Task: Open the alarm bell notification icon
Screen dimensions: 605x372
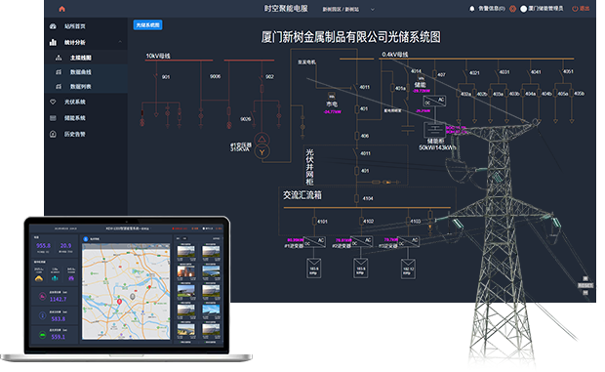Action: pos(471,9)
